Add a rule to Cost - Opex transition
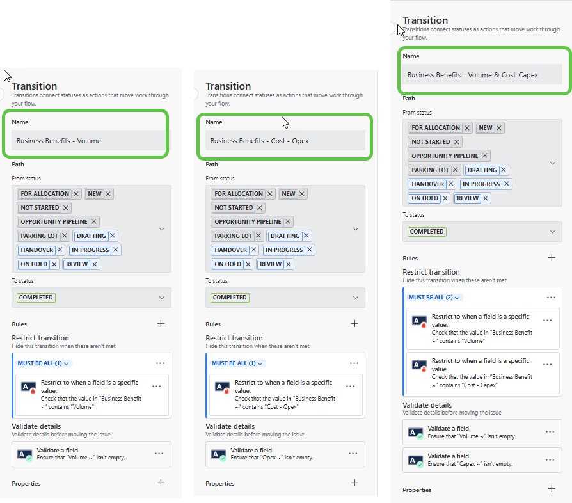This screenshot has width=572, height=503. click(x=354, y=324)
